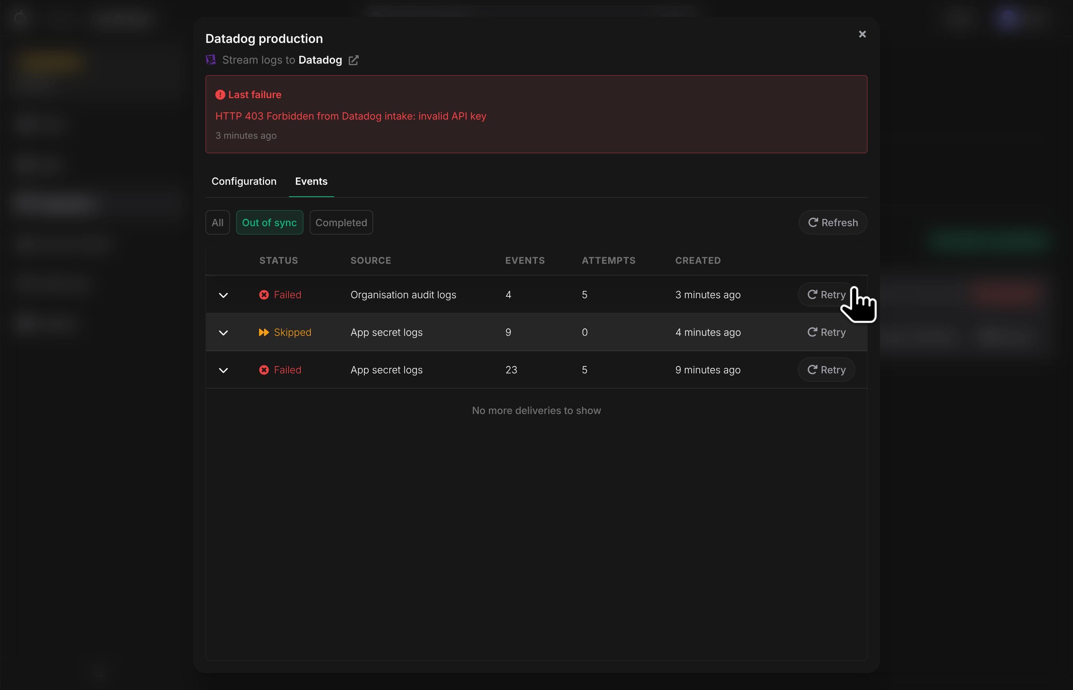Screen dimensions: 1073x690
Task: Click the SOURCE column header
Action: click(x=371, y=261)
